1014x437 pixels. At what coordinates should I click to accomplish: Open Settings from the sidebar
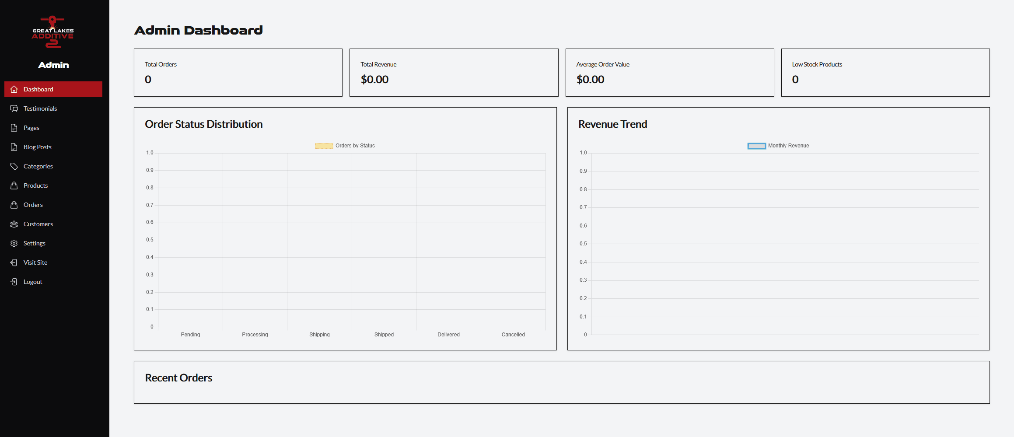point(53,243)
